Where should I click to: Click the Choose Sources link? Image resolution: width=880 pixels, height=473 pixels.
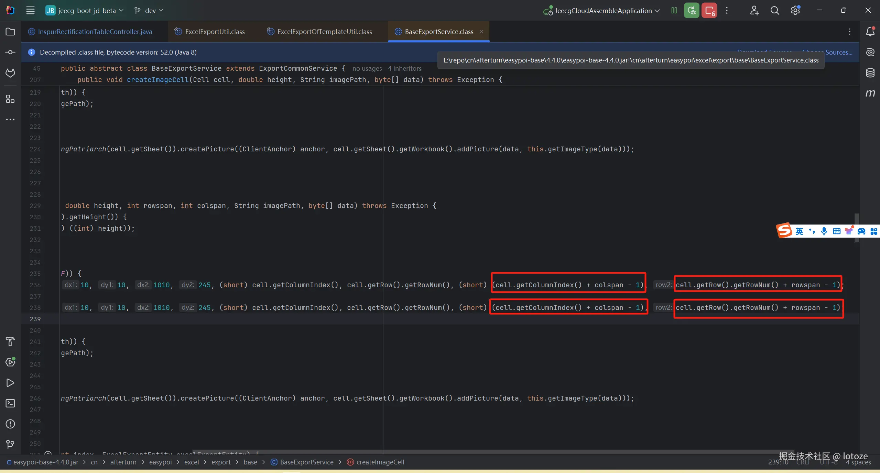point(838,52)
